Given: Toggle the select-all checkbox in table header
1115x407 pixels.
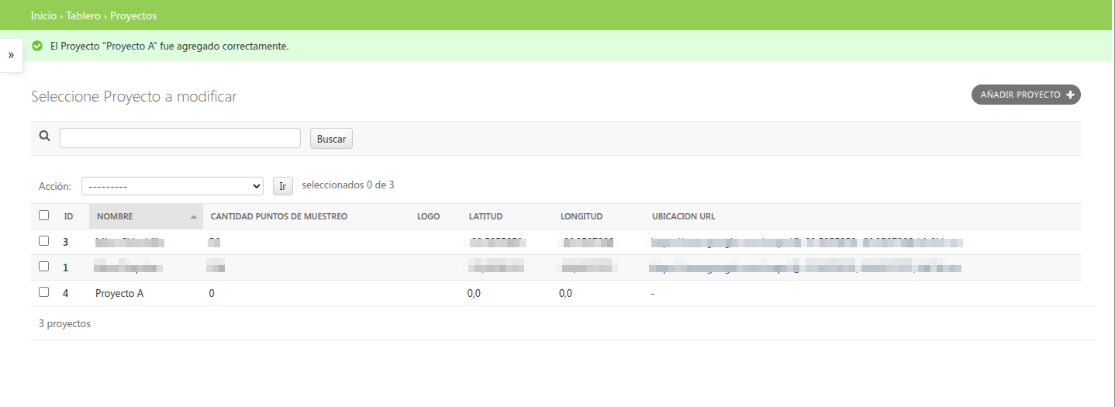Looking at the screenshot, I should coord(44,216).
